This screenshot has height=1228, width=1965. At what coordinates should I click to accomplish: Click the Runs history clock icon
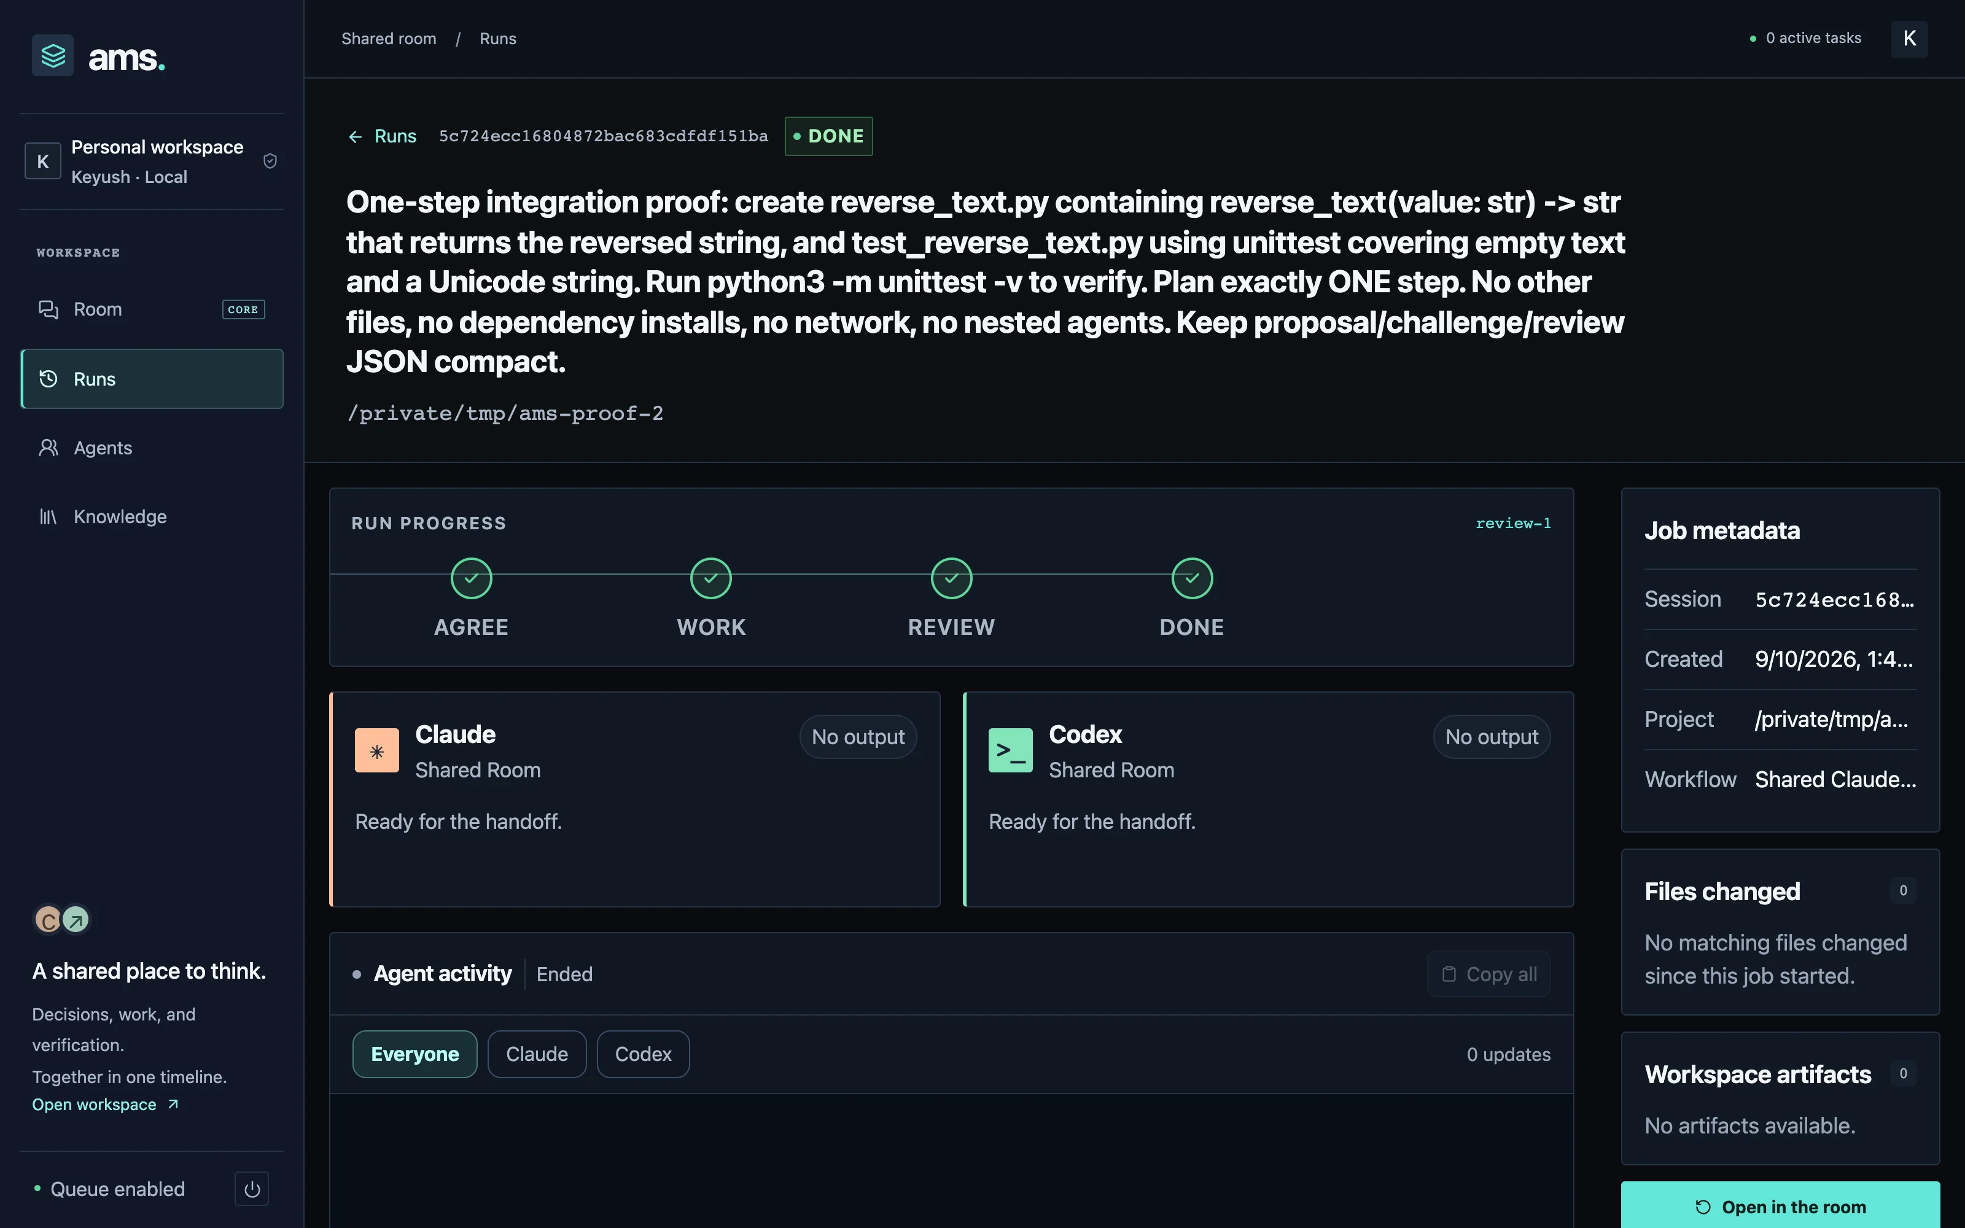(48, 378)
